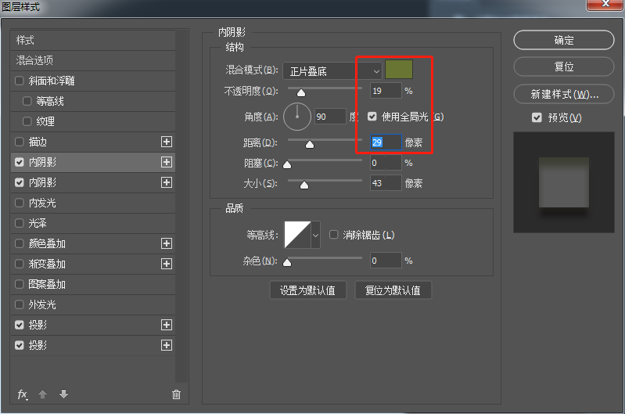Enable 描边 checkbox
This screenshot has width=625, height=414.
[x=19, y=142]
